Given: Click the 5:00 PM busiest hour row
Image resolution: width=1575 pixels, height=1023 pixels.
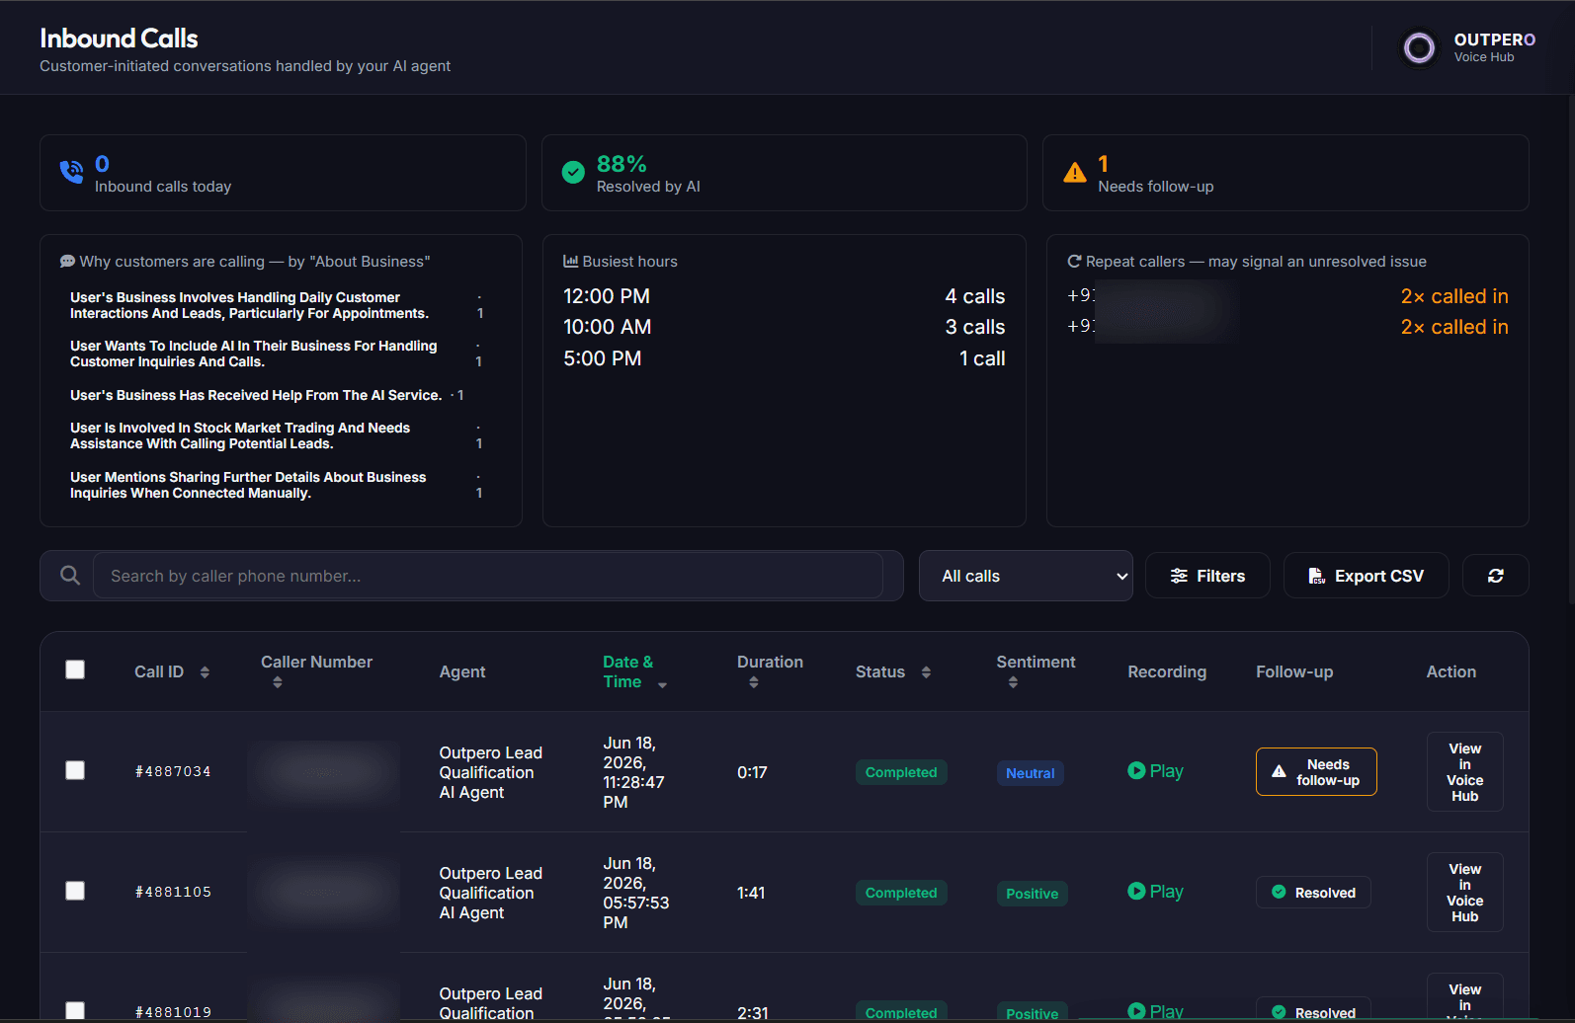Looking at the screenshot, I should coord(784,358).
